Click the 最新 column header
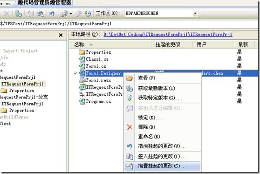The image size is (260, 174). [x=243, y=44]
